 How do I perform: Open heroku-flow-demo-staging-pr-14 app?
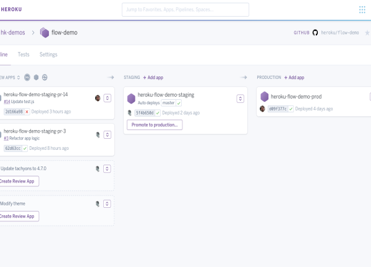[x=36, y=94]
